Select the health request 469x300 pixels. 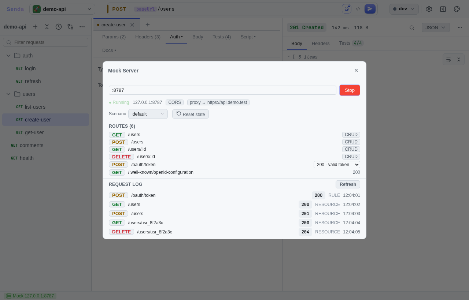[x=45, y=158]
